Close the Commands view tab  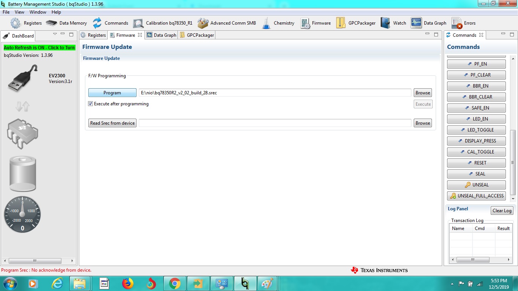click(x=481, y=35)
